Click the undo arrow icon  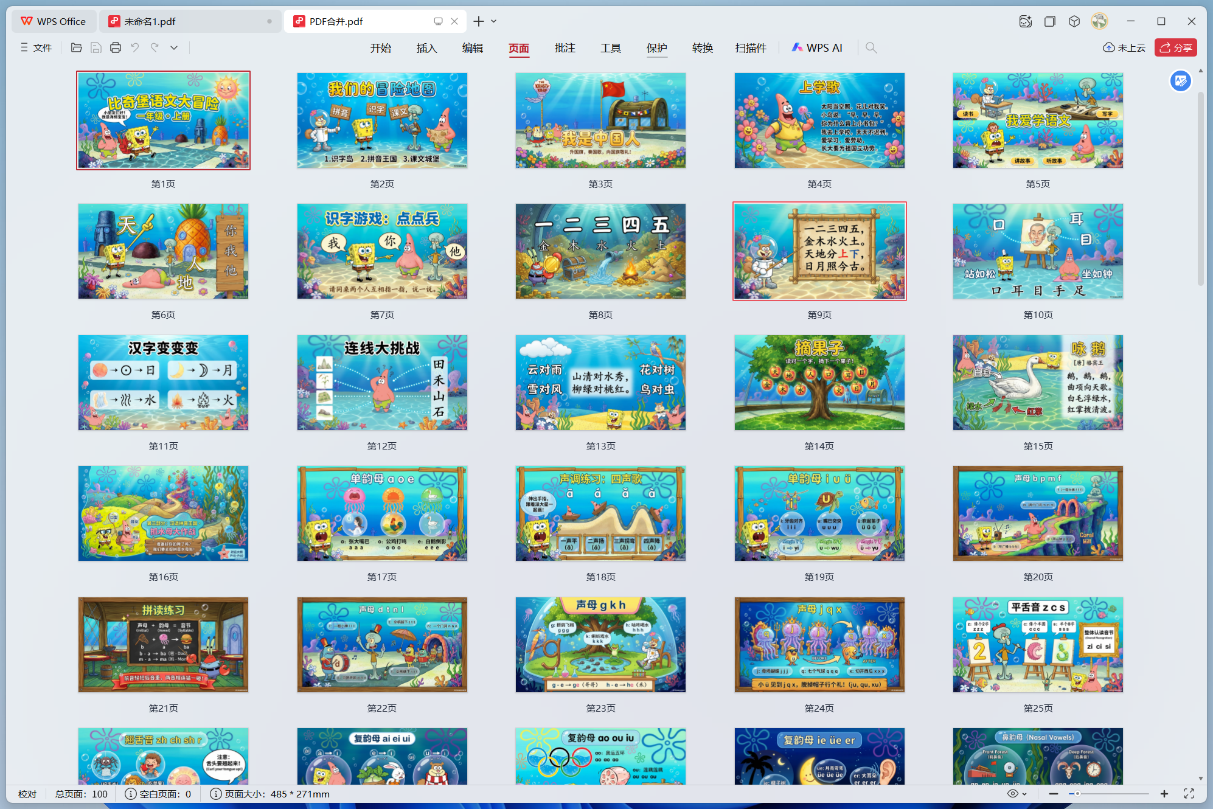135,47
